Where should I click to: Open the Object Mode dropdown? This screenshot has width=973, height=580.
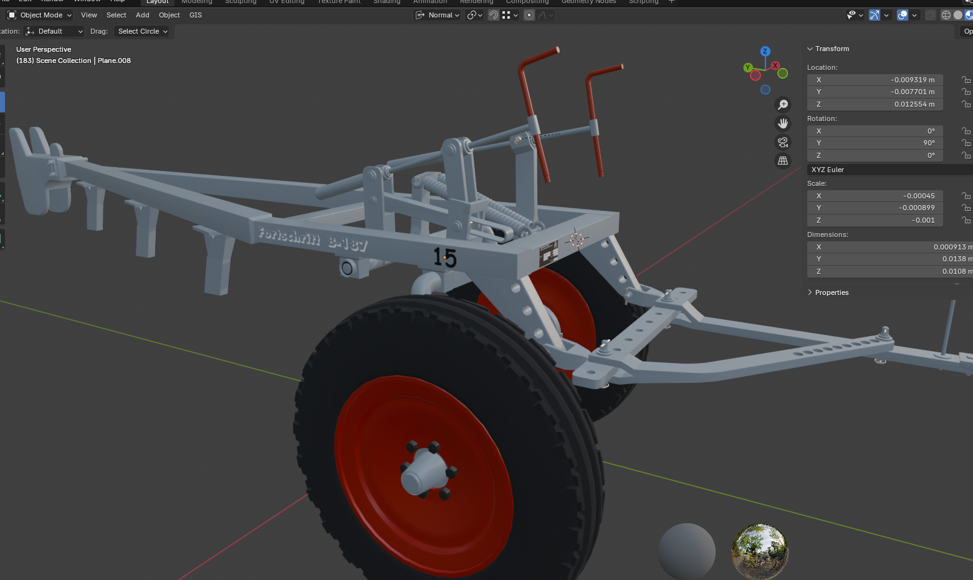(x=40, y=15)
